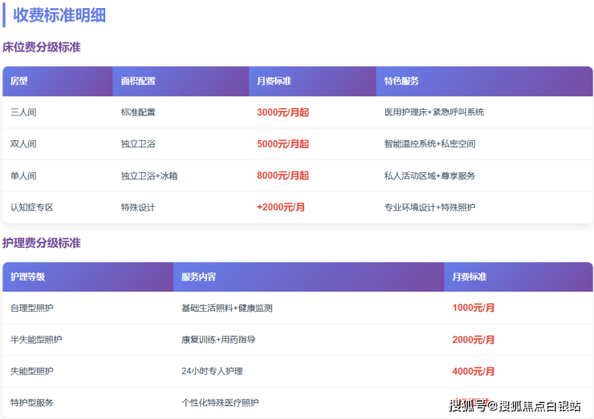Click the 服务内容 column header
This screenshot has width=594, height=419.
[199, 276]
